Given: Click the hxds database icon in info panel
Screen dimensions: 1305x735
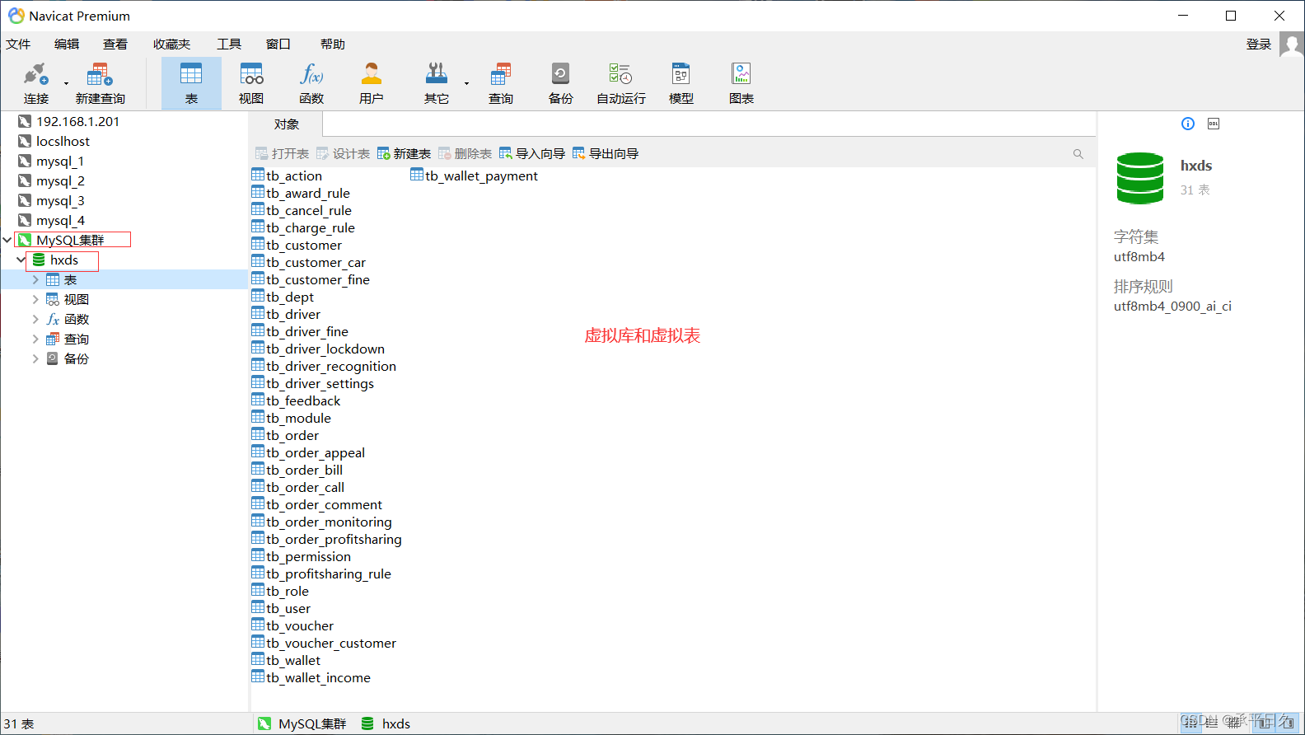Looking at the screenshot, I should pyautogui.click(x=1140, y=177).
